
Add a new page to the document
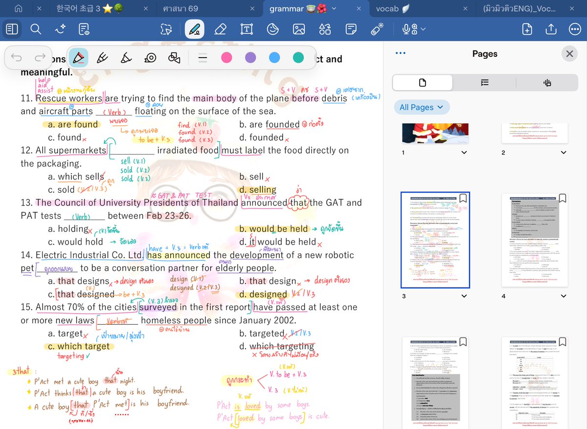coord(527,29)
